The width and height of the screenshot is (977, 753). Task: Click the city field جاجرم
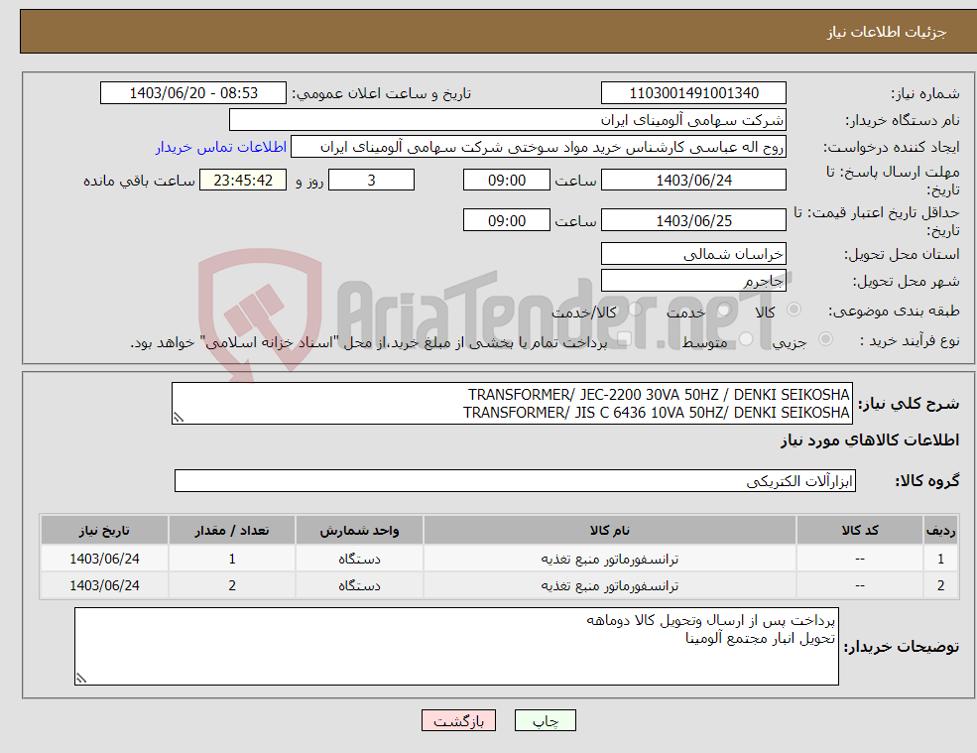pyautogui.click(x=693, y=281)
